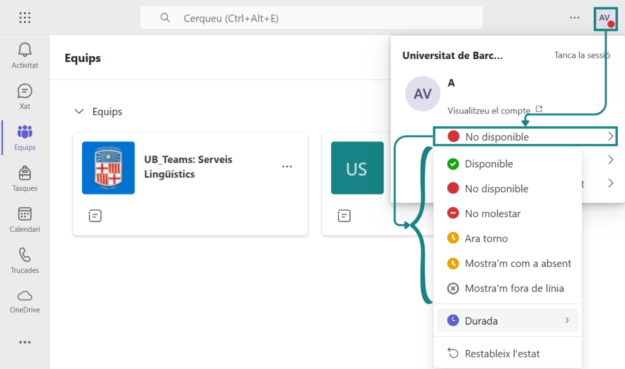Set status to No molestar
This screenshot has width=625, height=369.
pyautogui.click(x=492, y=214)
